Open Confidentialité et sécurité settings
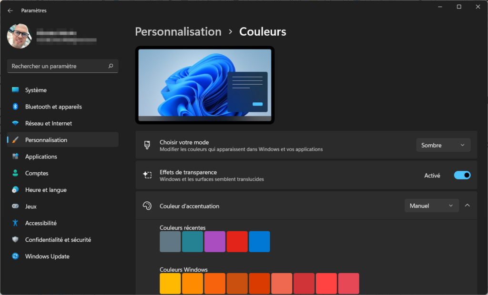488x295 pixels. (62, 240)
